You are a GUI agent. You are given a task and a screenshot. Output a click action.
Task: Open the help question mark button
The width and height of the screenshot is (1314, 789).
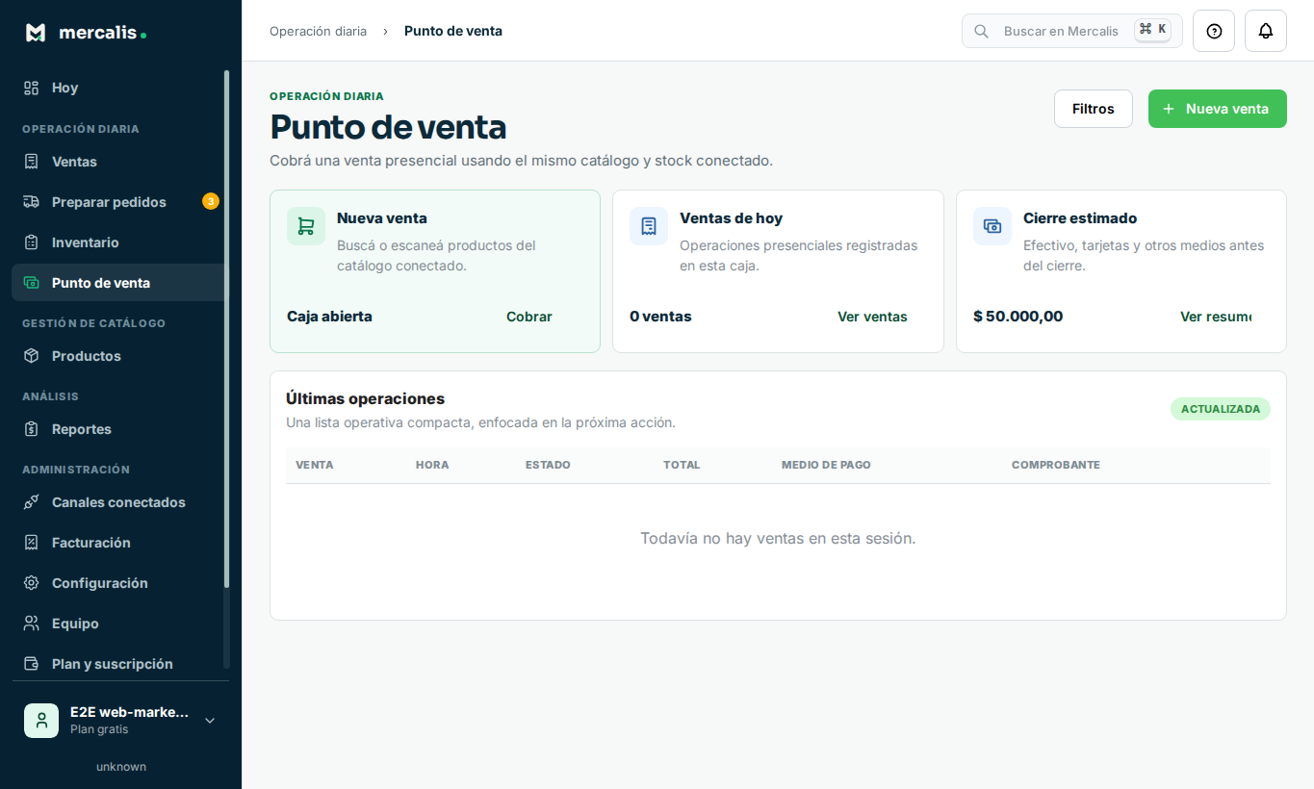pos(1214,31)
